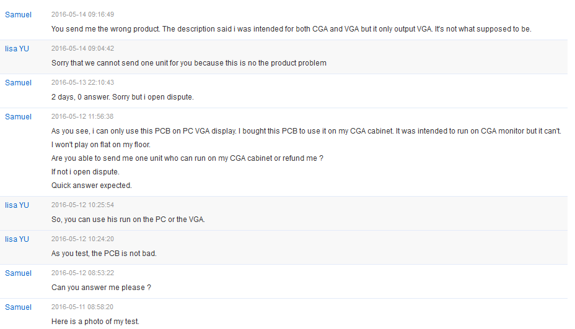Click the "Sorry that we cannot send one unit" message
Screen dimensions: 575x329
pos(188,63)
